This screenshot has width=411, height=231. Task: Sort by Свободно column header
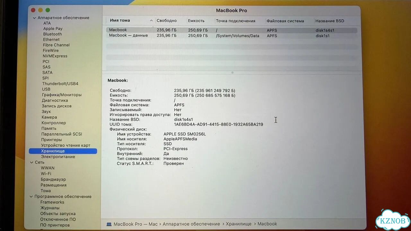click(x=166, y=21)
